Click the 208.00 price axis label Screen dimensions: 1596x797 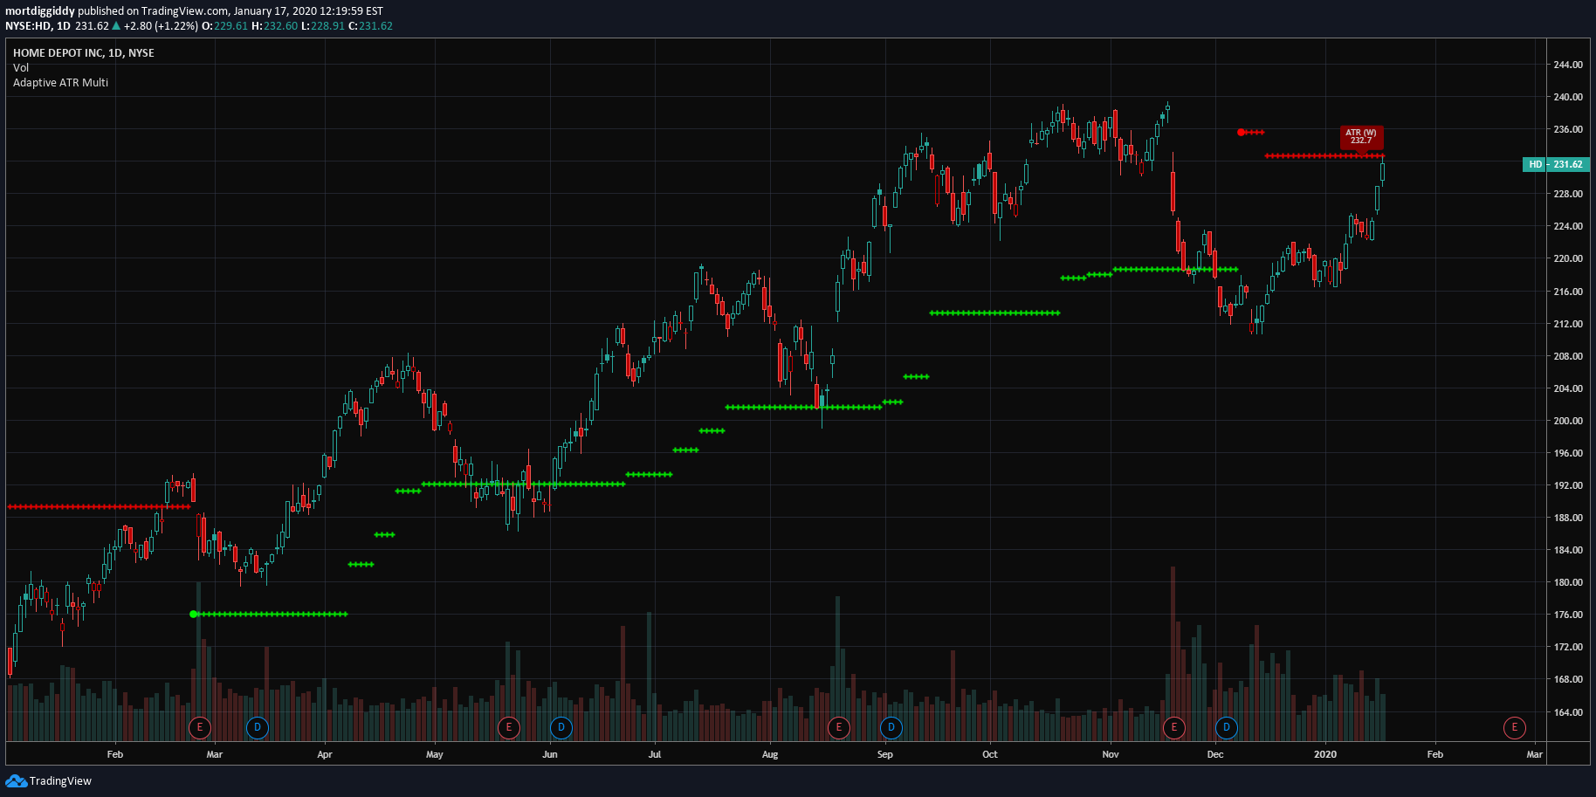tap(1568, 356)
